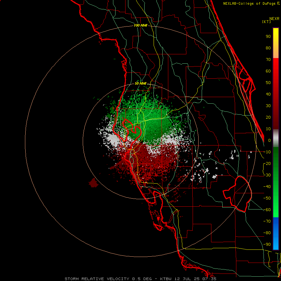The image size is (281, 281).
Task: Click the 90 value on the velocity scale
Action: pyautogui.click(x=268, y=37)
